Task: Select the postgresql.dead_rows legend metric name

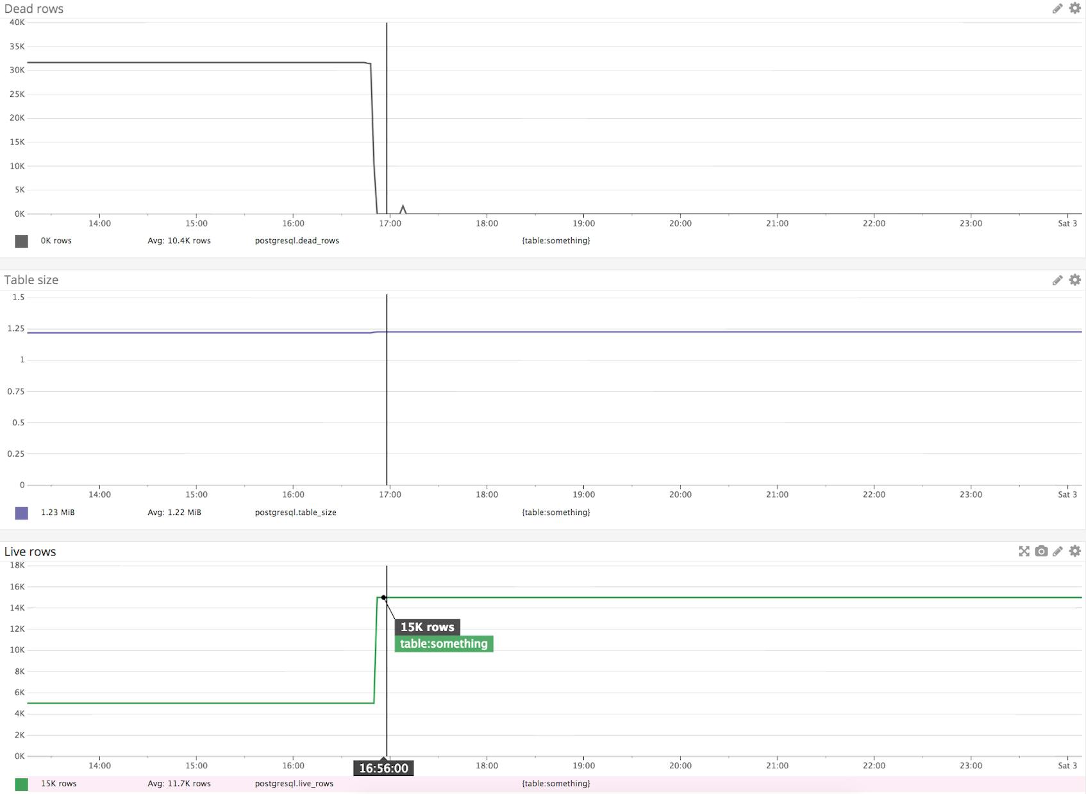Action: 297,241
